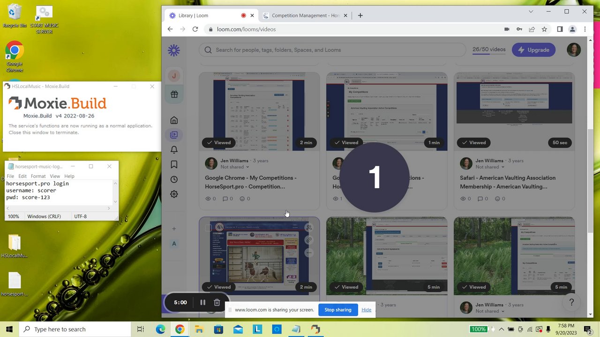Open Google Chrome - My Competitions video title
The width and height of the screenshot is (600, 337).
pyautogui.click(x=250, y=182)
